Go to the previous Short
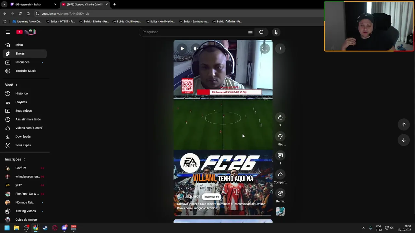The width and height of the screenshot is (415, 233). click(404, 124)
